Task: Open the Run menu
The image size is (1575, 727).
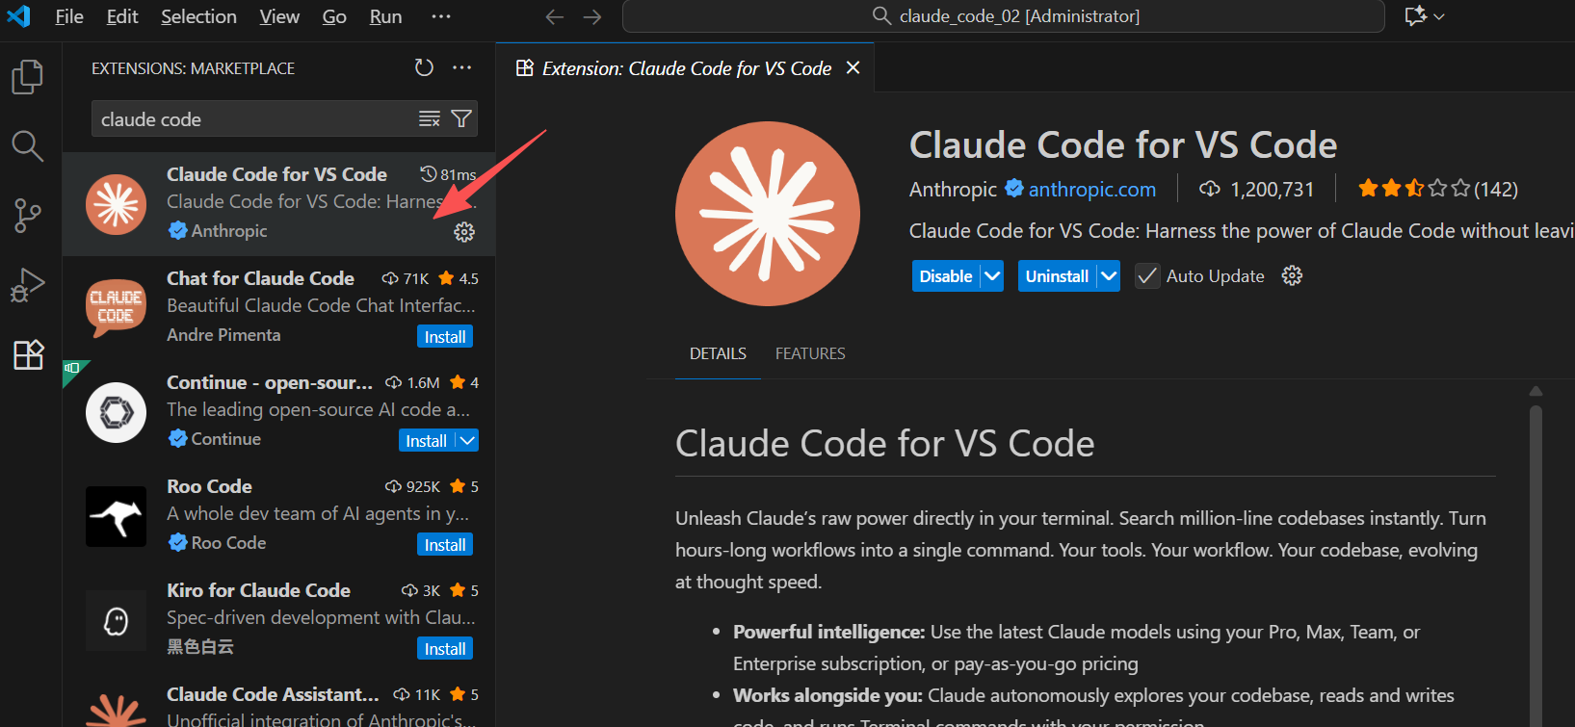Action: pos(385,16)
